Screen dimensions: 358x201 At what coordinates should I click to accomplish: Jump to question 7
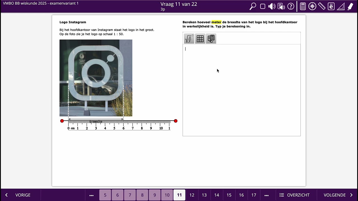pos(130,195)
